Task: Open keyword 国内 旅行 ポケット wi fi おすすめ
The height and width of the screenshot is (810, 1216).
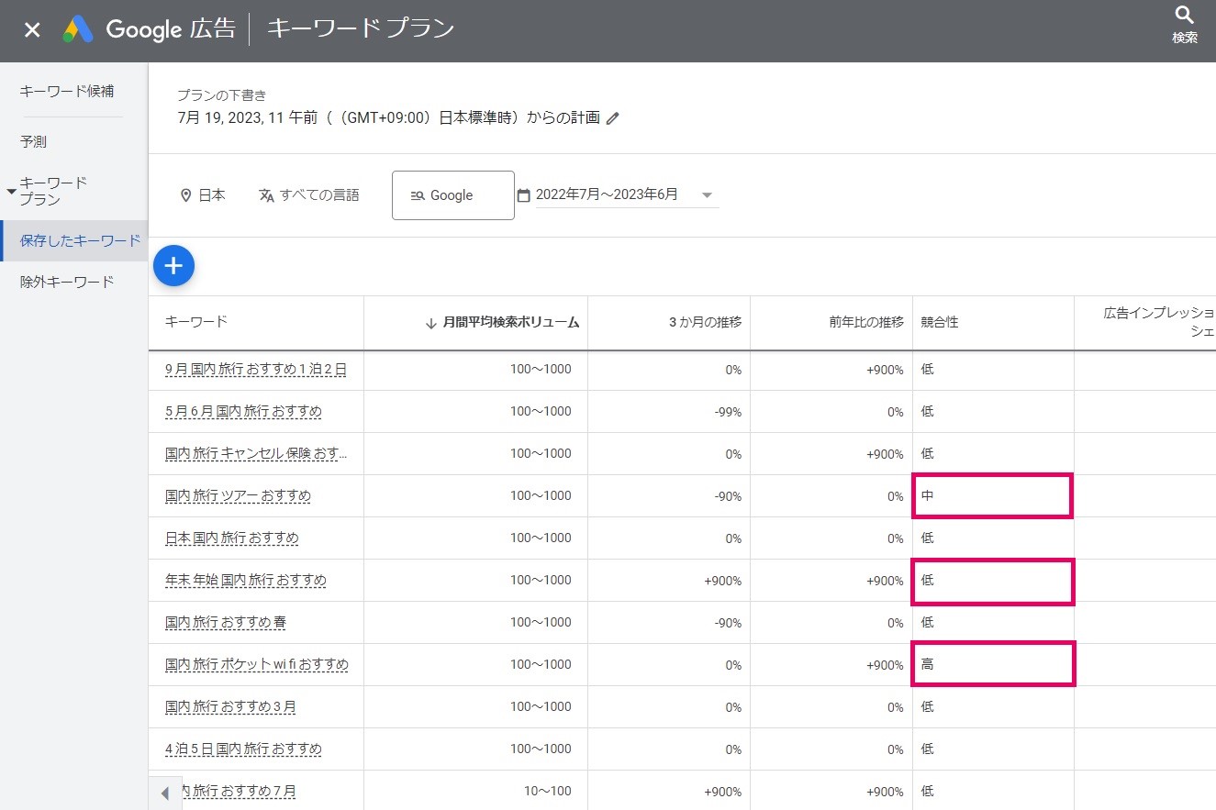Action: 257,664
